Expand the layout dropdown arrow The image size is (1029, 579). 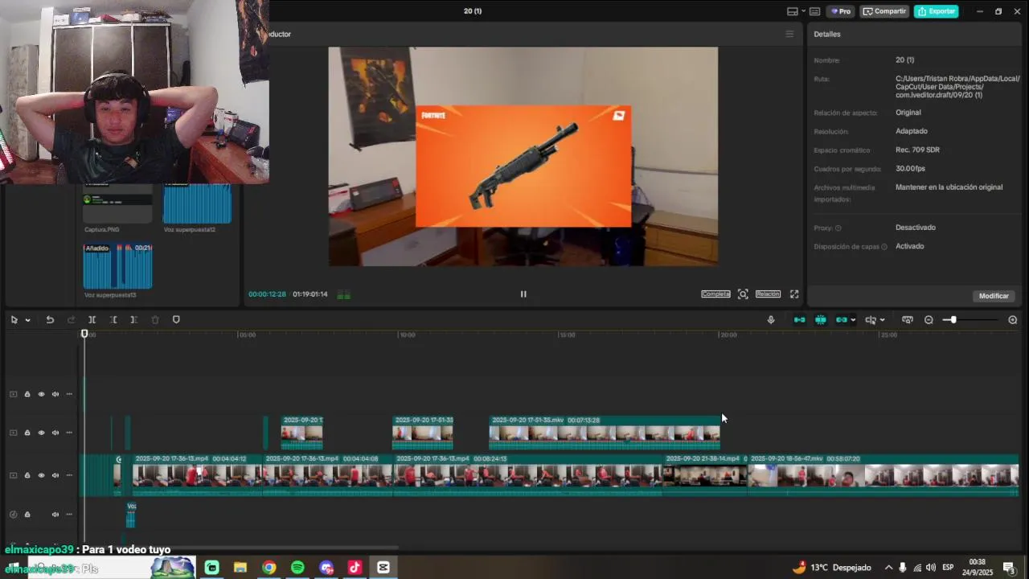coord(804,11)
